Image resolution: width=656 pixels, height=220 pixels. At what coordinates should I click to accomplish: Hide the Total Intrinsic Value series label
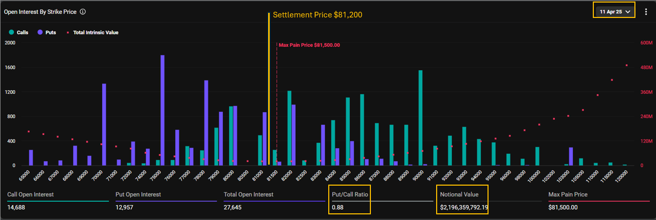95,32
